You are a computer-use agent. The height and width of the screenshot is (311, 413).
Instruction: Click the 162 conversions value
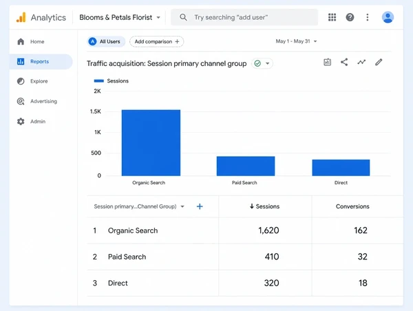[361, 230]
